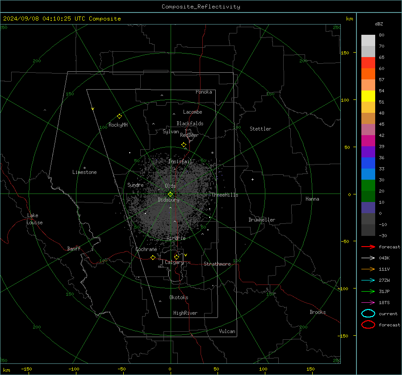Viewport: 402px width, 375px height.
Task: Select the white 04DK arrow legend icon
Action: coord(368,258)
